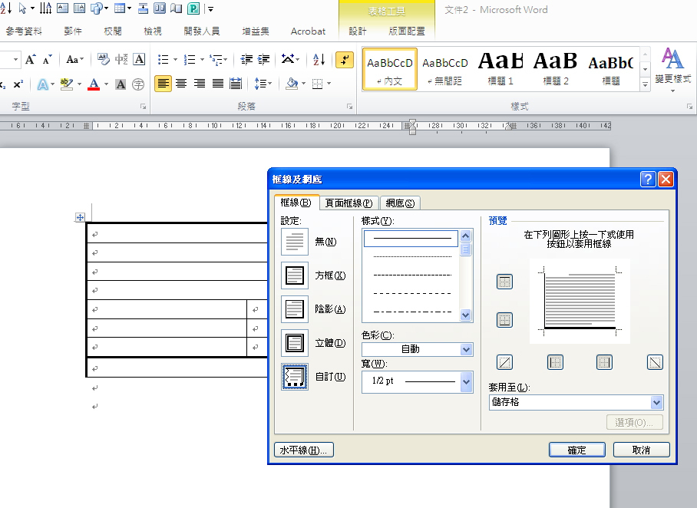Click the dialog help question mark icon
697x508 pixels.
[648, 179]
